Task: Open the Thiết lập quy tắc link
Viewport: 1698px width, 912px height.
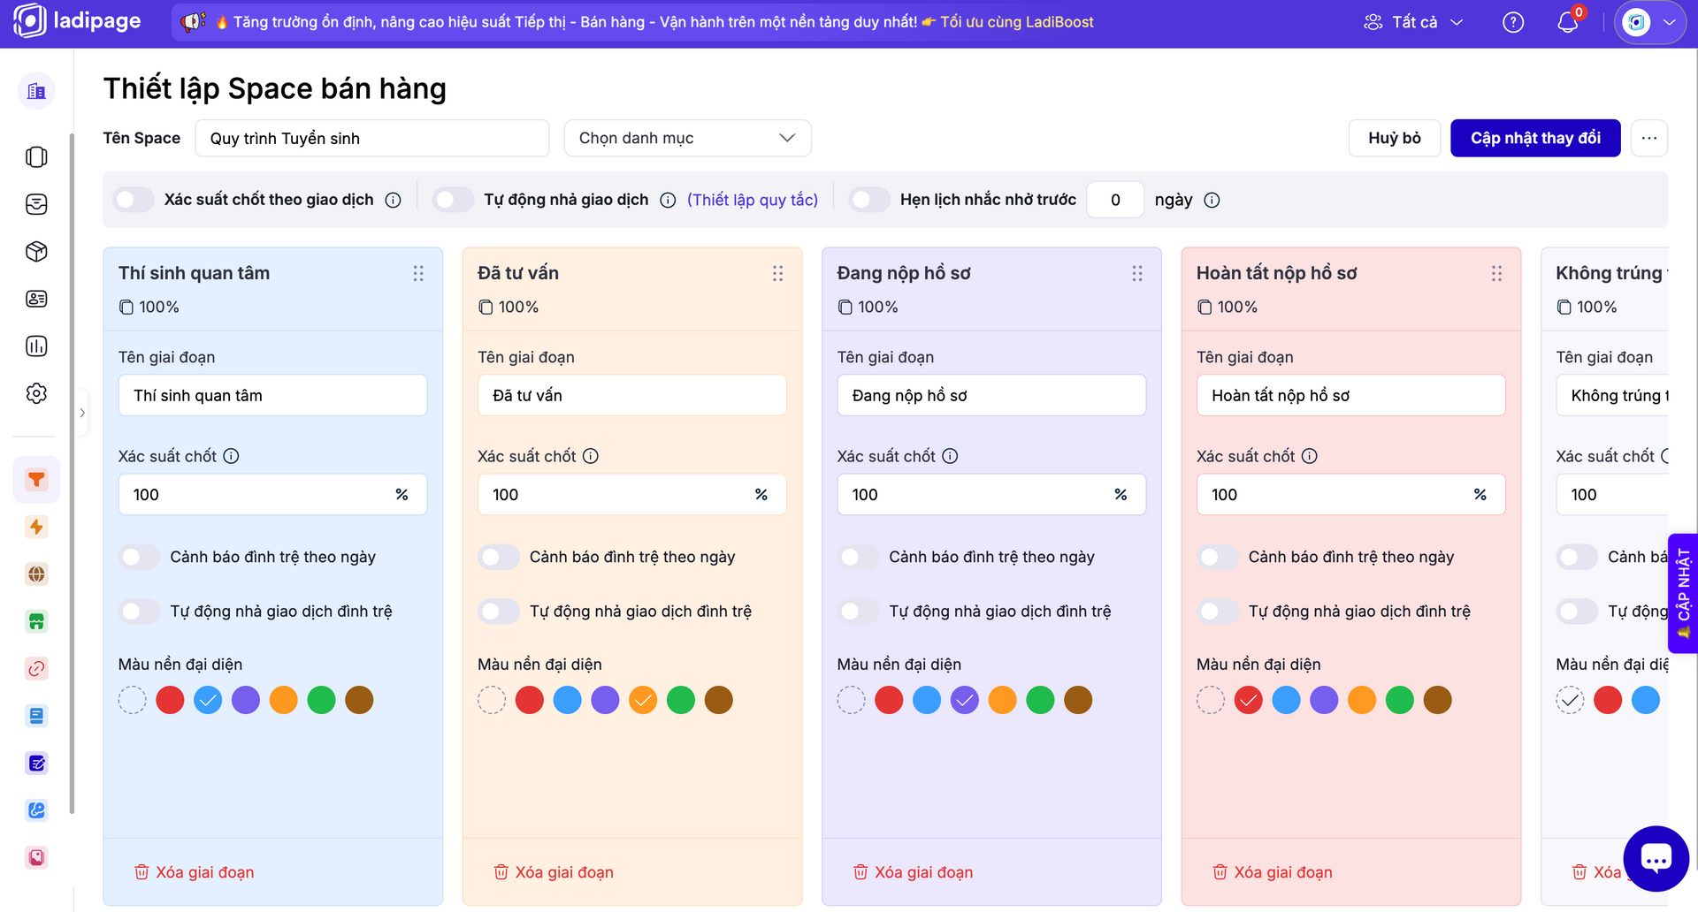Action: click(753, 200)
